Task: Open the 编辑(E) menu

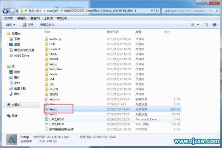Action: 22,18
